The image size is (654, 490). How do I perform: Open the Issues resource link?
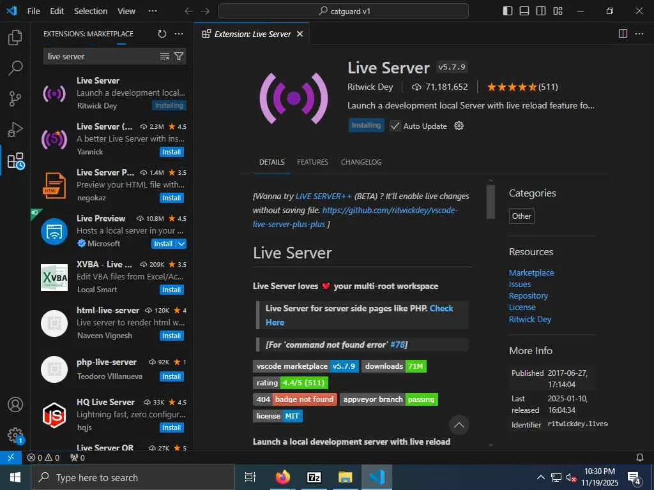[520, 284]
